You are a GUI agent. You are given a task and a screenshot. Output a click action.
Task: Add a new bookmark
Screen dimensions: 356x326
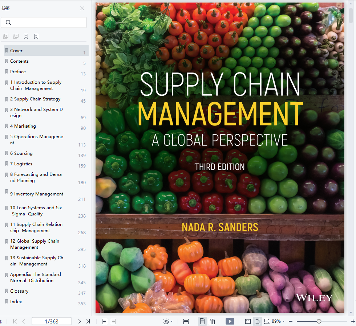point(26,36)
